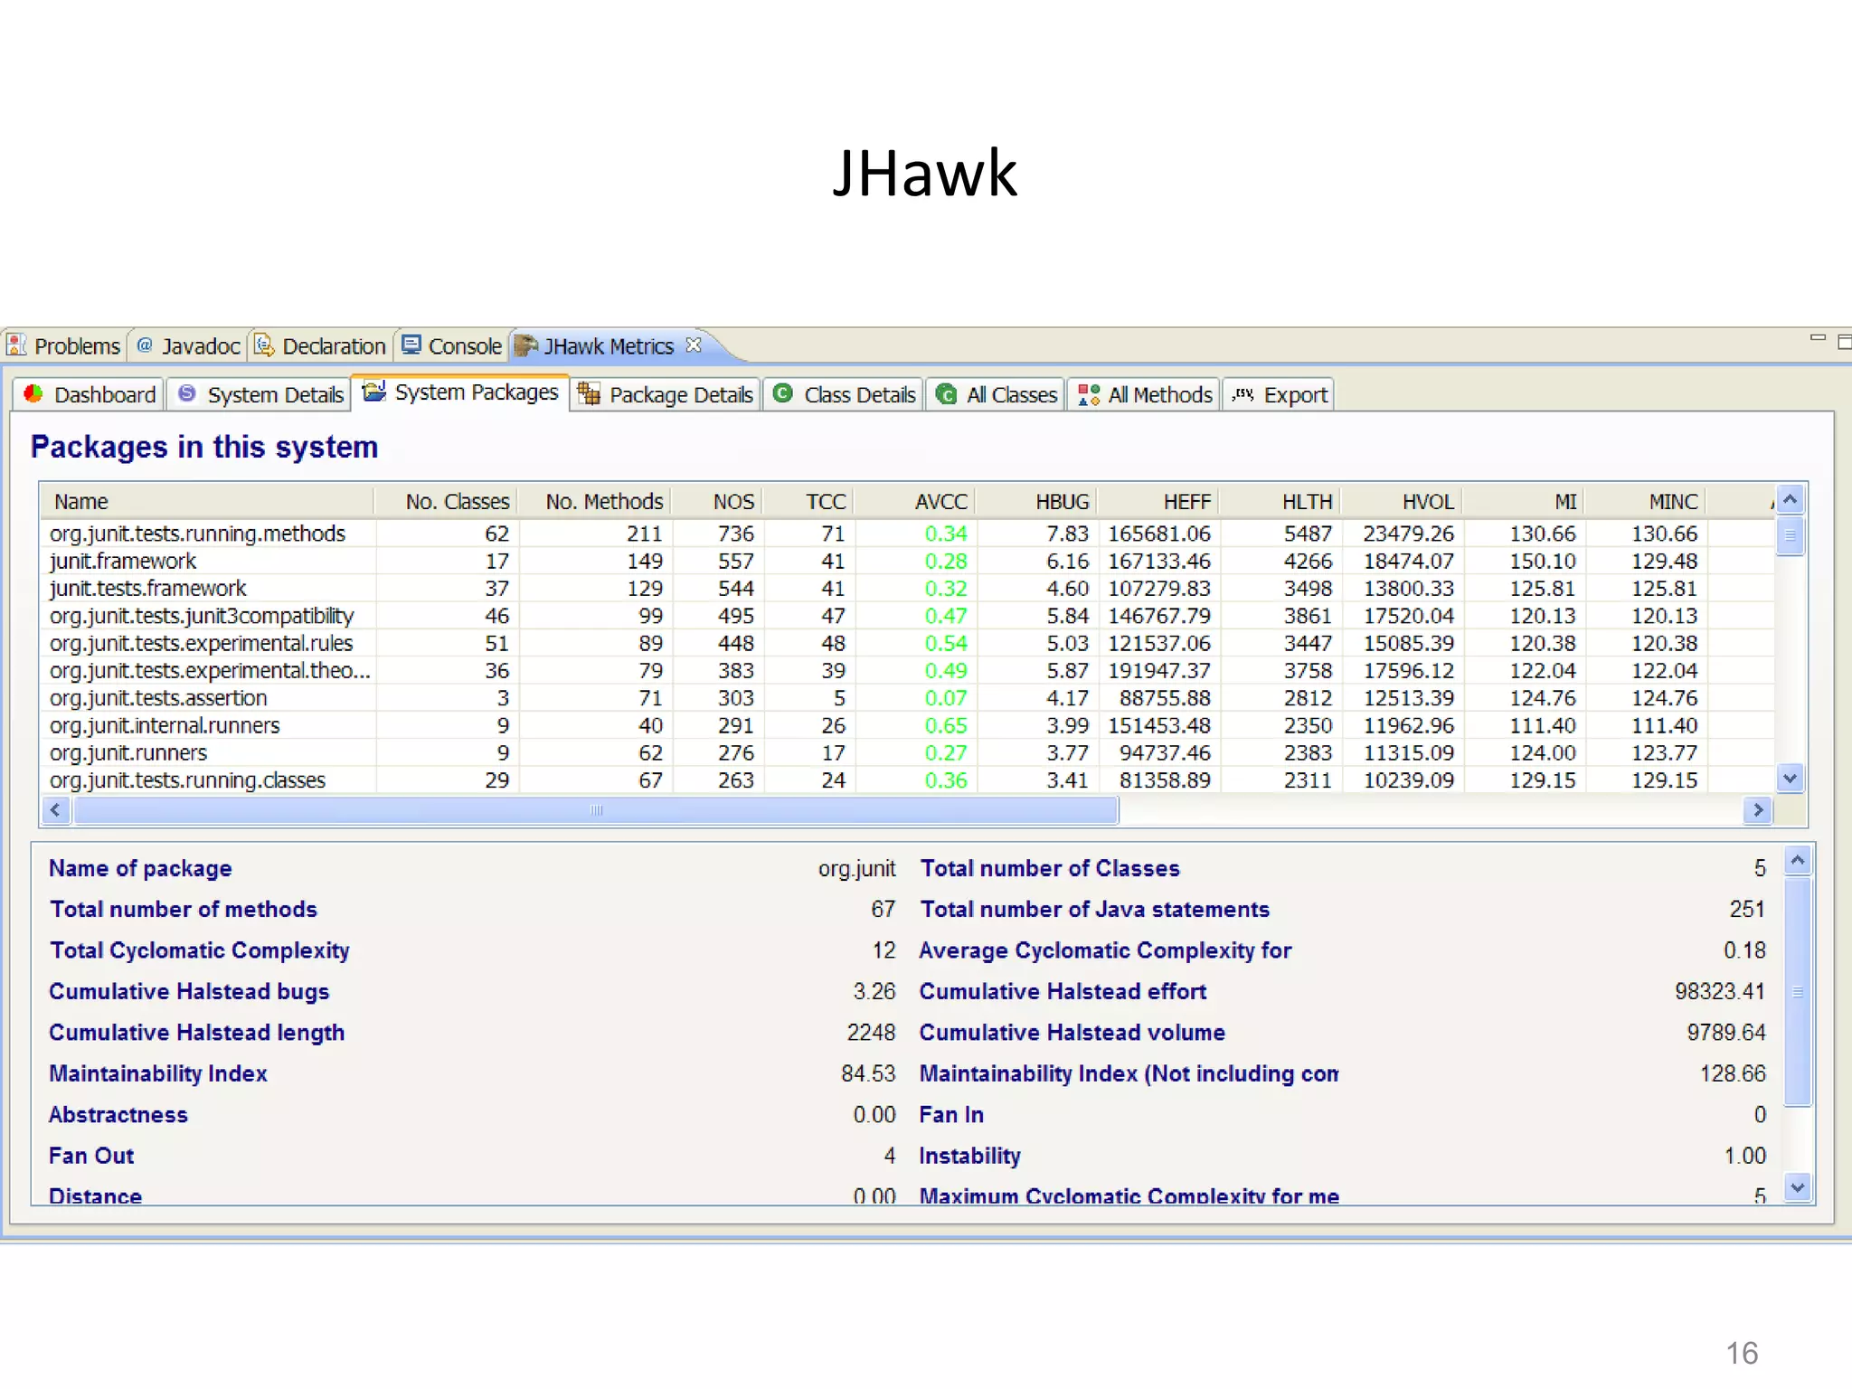Viewport: 1852px width, 1389px height.
Task: Open the Class Details tab
Action: coord(845,394)
